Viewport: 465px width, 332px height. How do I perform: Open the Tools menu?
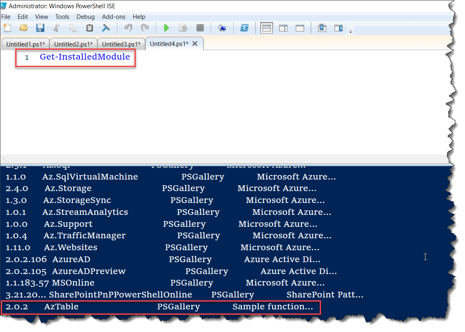coord(62,17)
